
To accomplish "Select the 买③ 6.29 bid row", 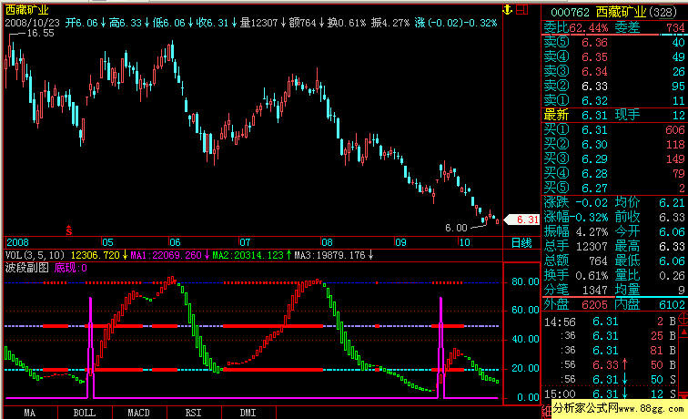I will [x=614, y=159].
